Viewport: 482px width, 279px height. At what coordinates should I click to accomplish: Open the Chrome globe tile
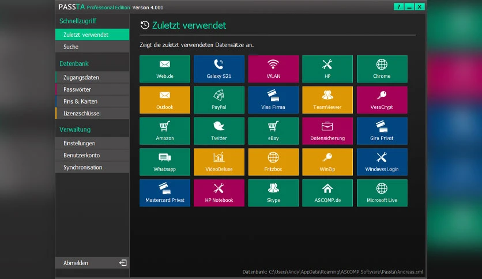[382, 69]
